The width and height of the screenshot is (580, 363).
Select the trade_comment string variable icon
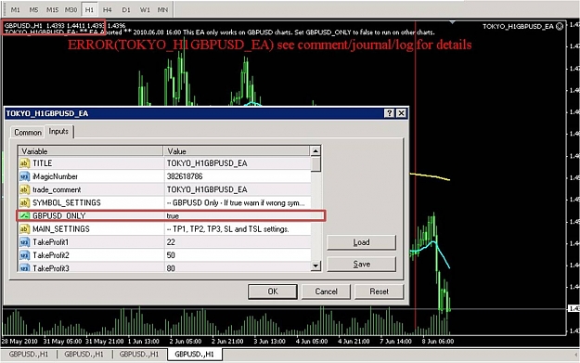point(24,189)
